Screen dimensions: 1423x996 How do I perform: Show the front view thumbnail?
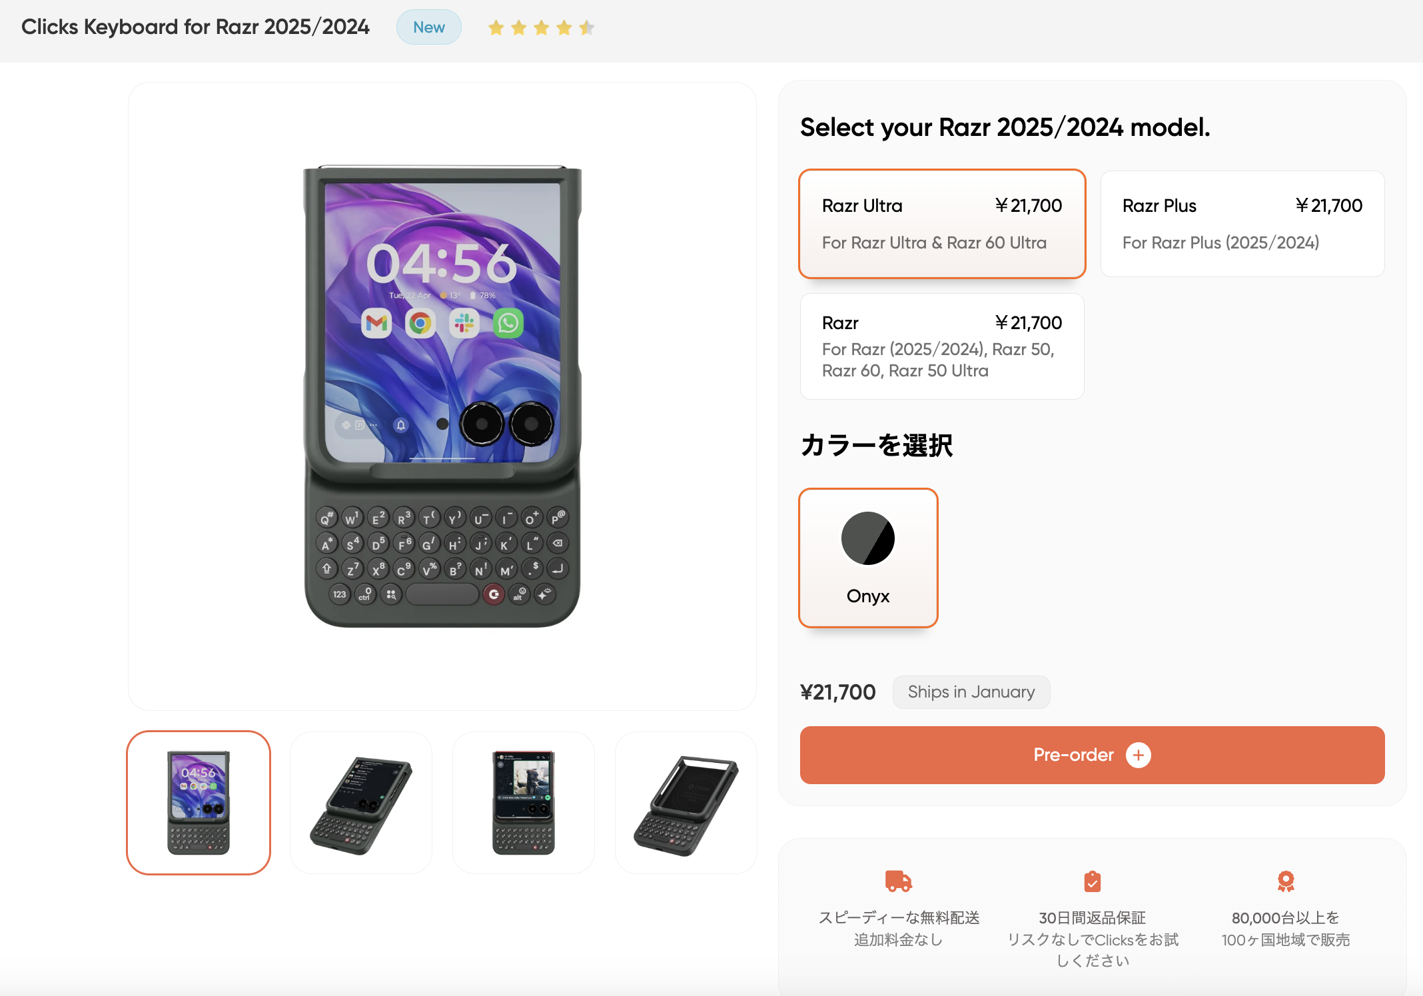pyautogui.click(x=199, y=802)
